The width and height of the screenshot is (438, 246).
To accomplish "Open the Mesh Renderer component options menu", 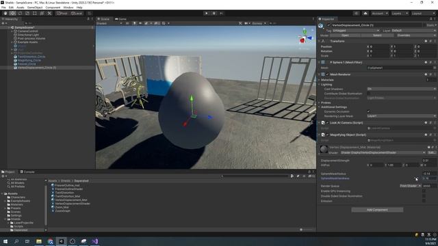I will pos(435,74).
